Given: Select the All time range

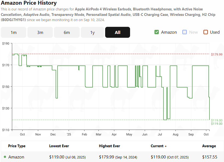Looking at the screenshot, I should [x=117, y=32].
